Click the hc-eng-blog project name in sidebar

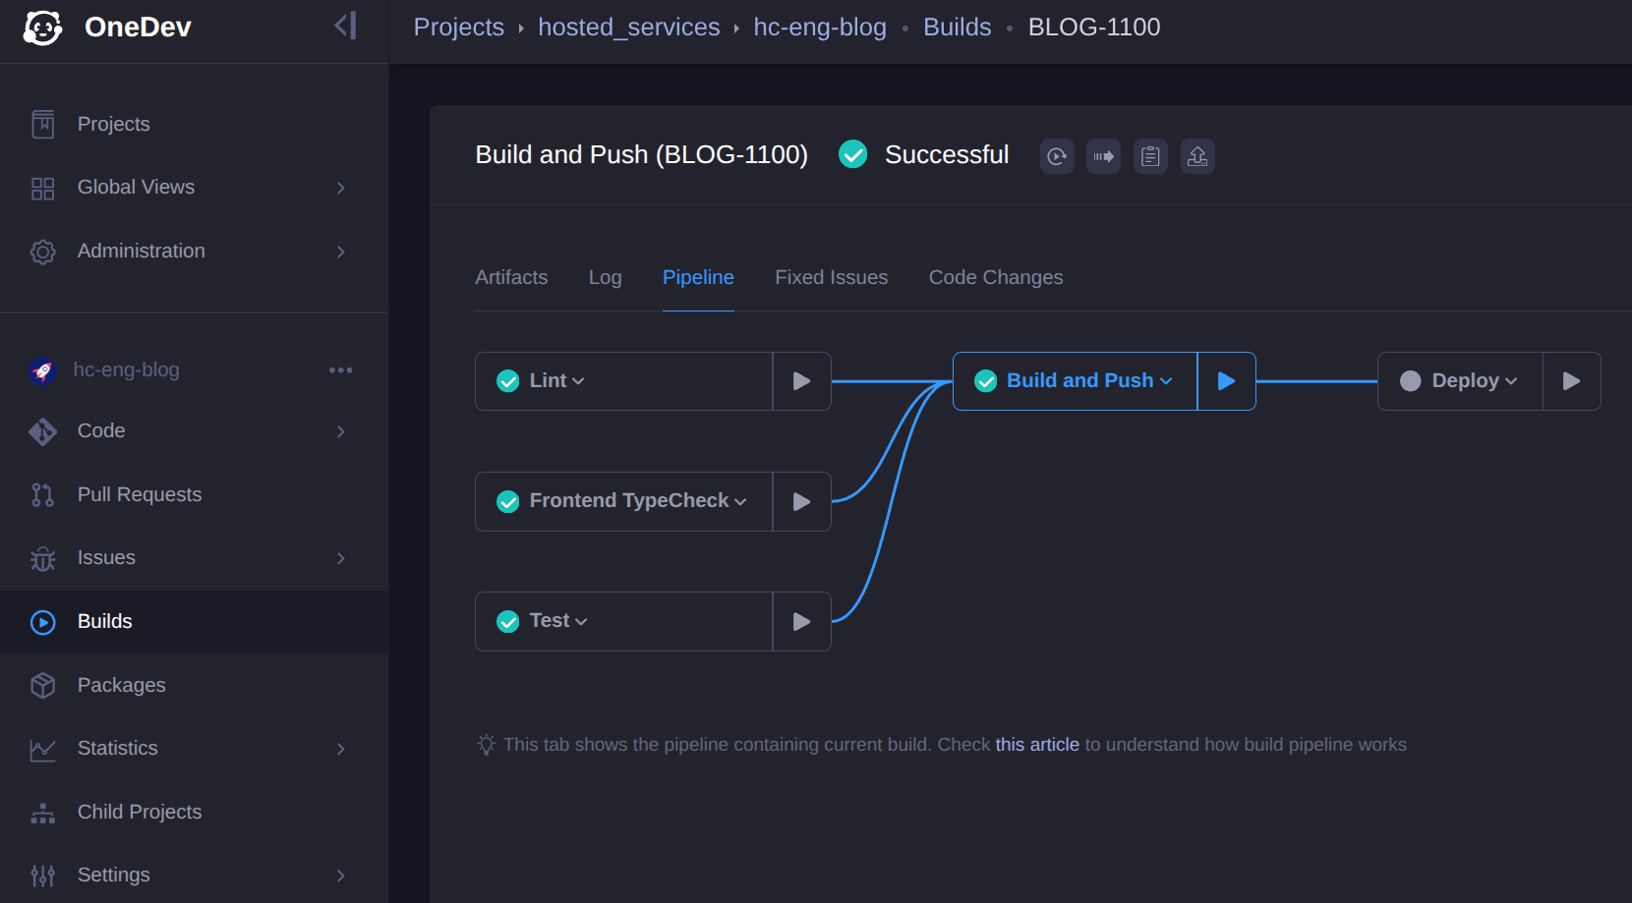(x=126, y=370)
